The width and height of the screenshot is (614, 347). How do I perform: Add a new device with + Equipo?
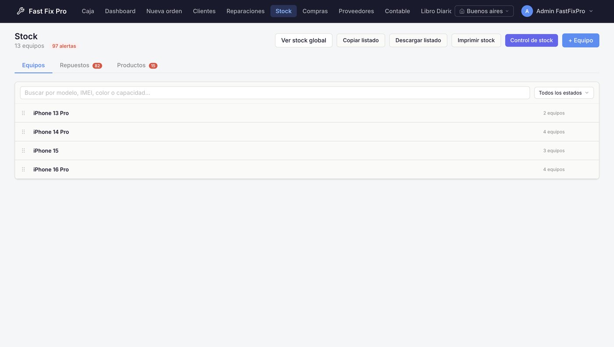click(581, 40)
